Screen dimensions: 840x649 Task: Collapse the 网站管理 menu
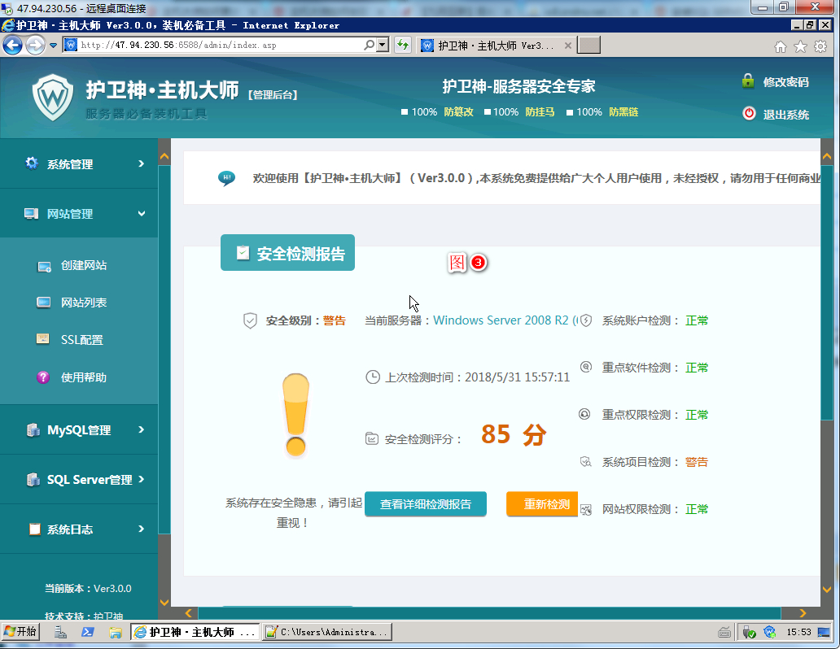[79, 214]
